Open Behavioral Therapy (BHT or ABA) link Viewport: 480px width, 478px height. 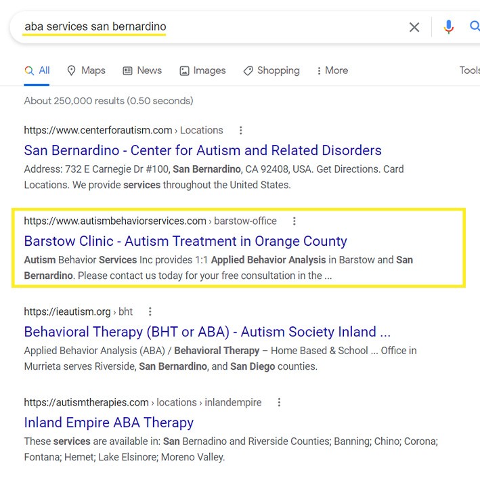coord(207,332)
